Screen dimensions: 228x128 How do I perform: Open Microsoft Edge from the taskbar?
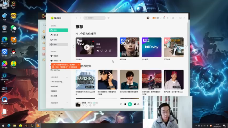click(x=9, y=126)
